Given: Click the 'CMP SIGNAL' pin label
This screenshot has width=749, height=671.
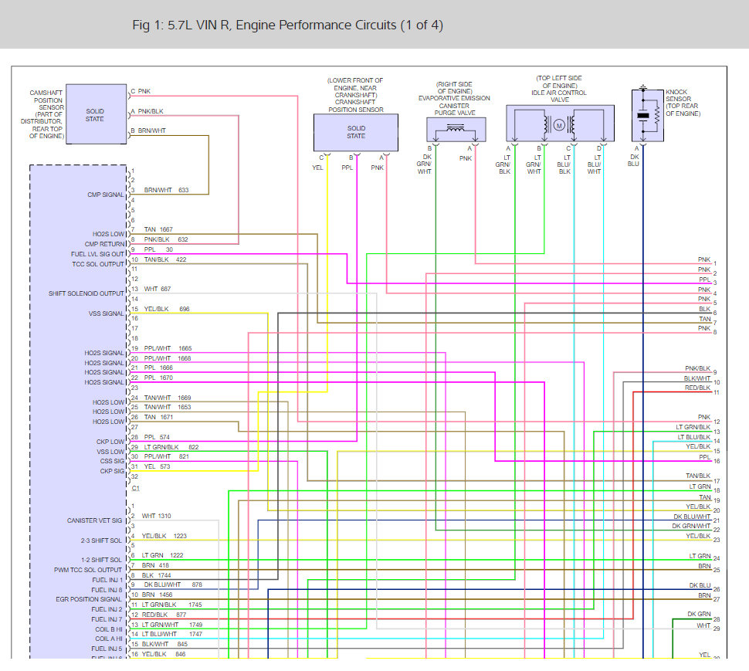Looking at the screenshot, I should (106, 195).
